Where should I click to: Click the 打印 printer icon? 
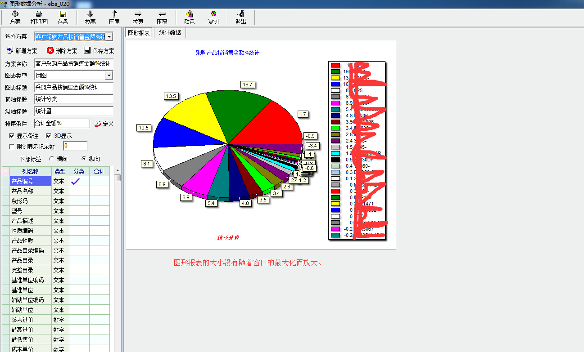click(x=39, y=14)
